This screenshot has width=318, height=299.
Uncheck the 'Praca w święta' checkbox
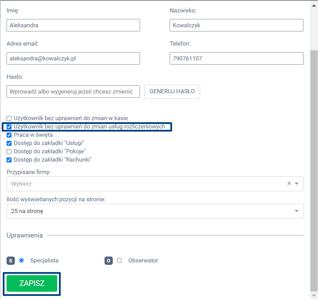click(9, 135)
